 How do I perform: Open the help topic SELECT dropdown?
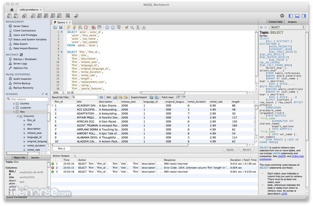pos(287,27)
